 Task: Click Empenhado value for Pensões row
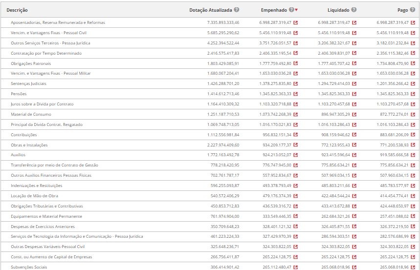[x=275, y=94]
